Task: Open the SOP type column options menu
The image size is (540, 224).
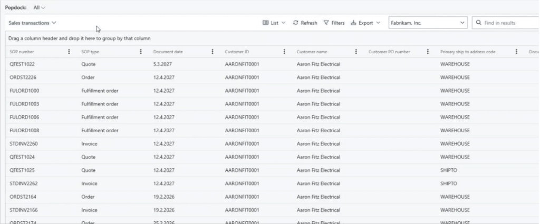Action: [140, 52]
